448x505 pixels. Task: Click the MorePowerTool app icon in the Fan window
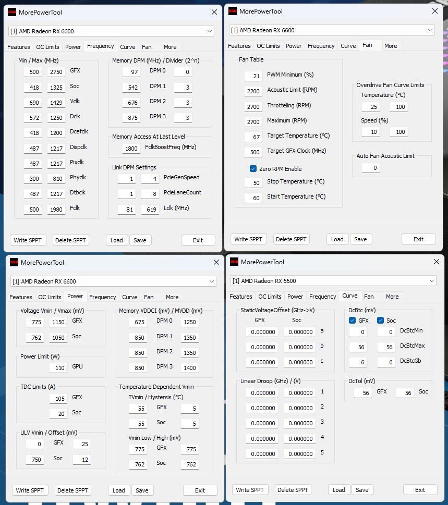coord(233,11)
